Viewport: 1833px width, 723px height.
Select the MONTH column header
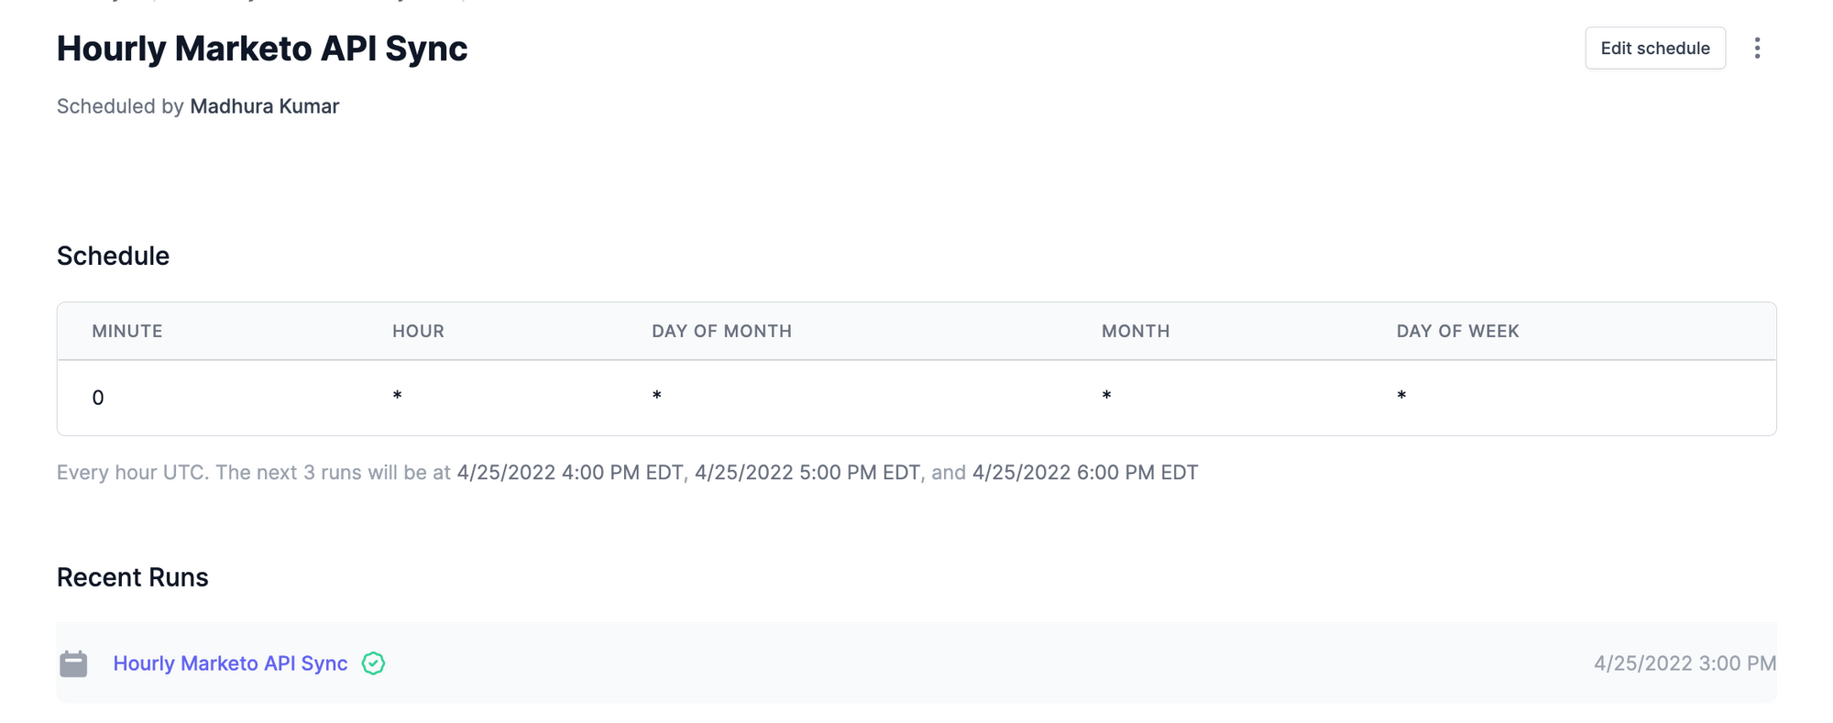click(x=1136, y=331)
